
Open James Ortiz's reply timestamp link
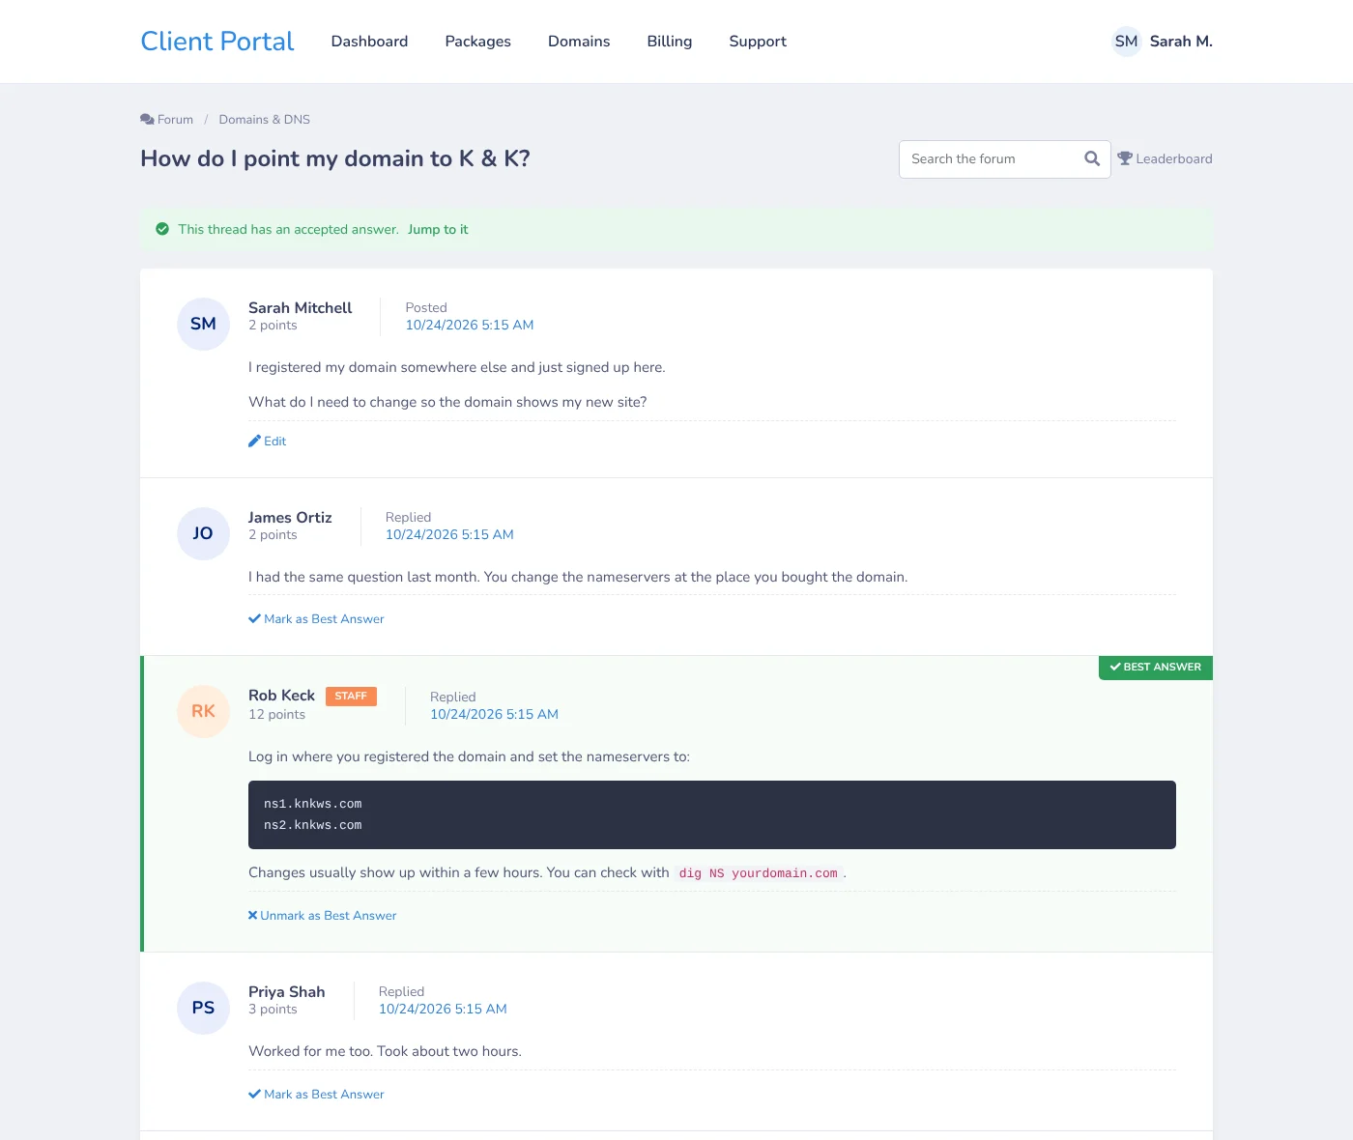449,534
